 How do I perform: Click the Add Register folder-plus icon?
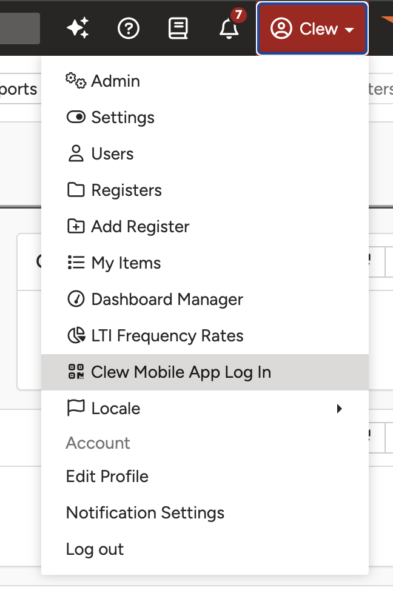tap(76, 226)
